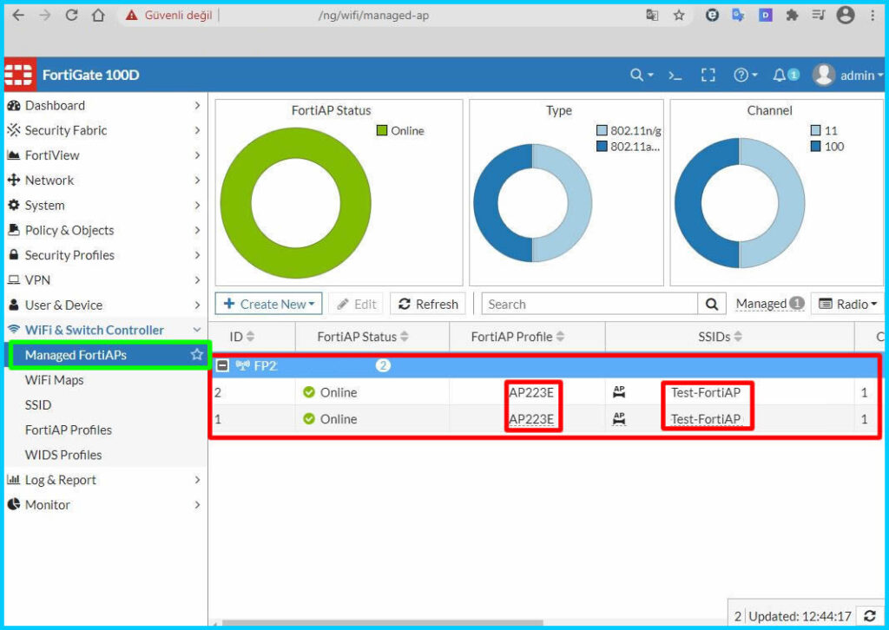Sort by FortiAP Status column
This screenshot has width=889, height=630.
[x=363, y=337]
